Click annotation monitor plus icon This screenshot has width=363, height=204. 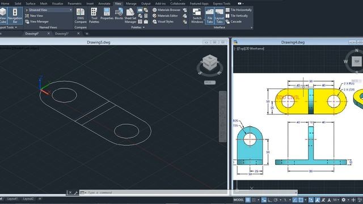click(x=353, y=200)
